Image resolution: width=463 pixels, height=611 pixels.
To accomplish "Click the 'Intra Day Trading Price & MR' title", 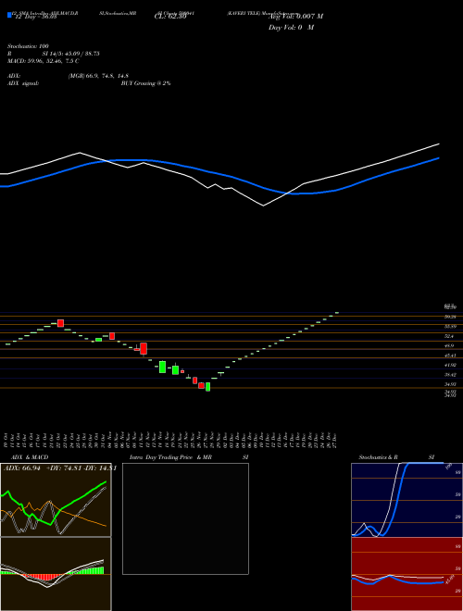I will tap(170, 457).
